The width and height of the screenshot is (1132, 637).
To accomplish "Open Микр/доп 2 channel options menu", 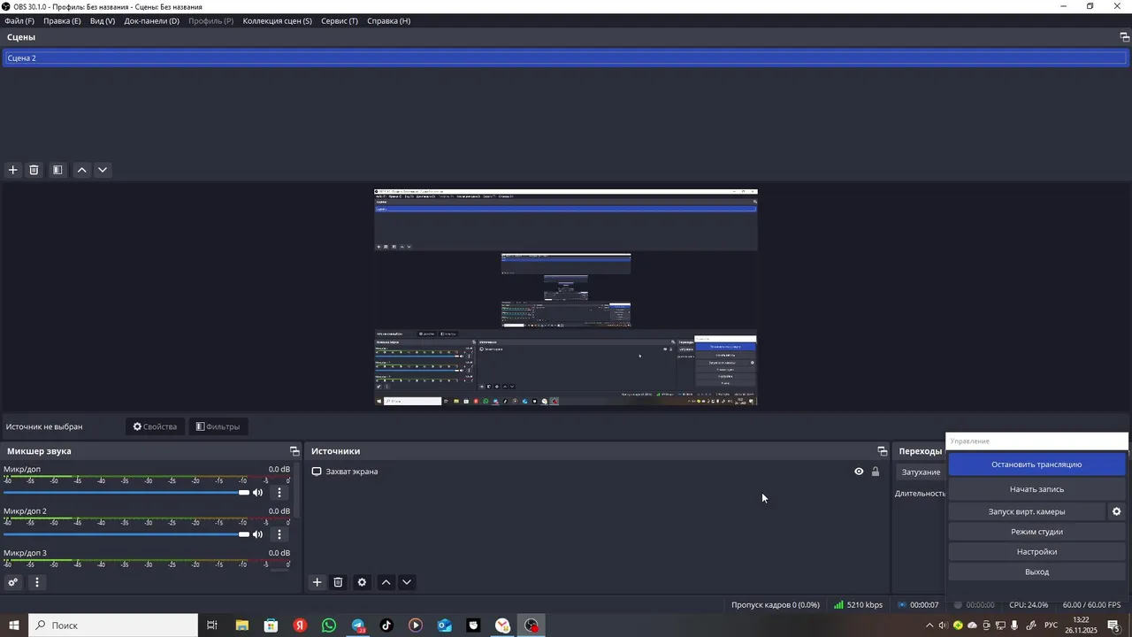I will 279,534.
